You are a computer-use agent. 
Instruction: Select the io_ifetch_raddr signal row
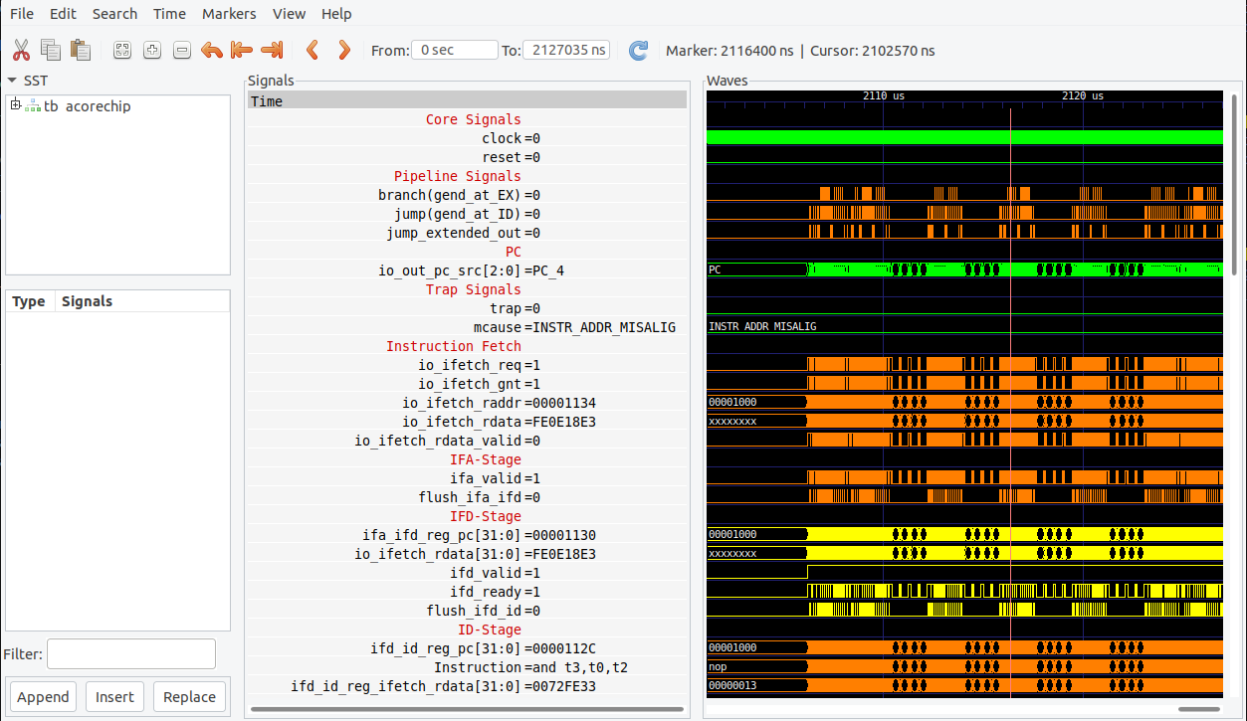tap(467, 403)
